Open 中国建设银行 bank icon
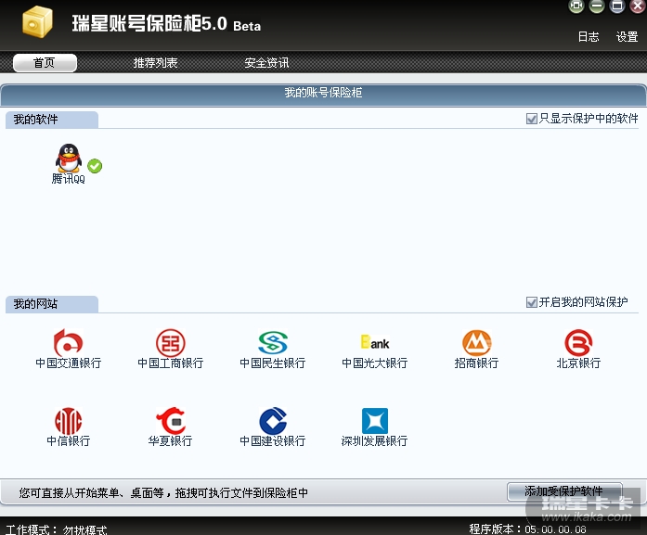 (272, 421)
